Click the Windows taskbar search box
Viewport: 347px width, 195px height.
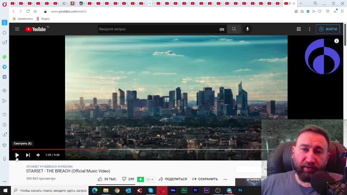pyautogui.click(x=50, y=190)
